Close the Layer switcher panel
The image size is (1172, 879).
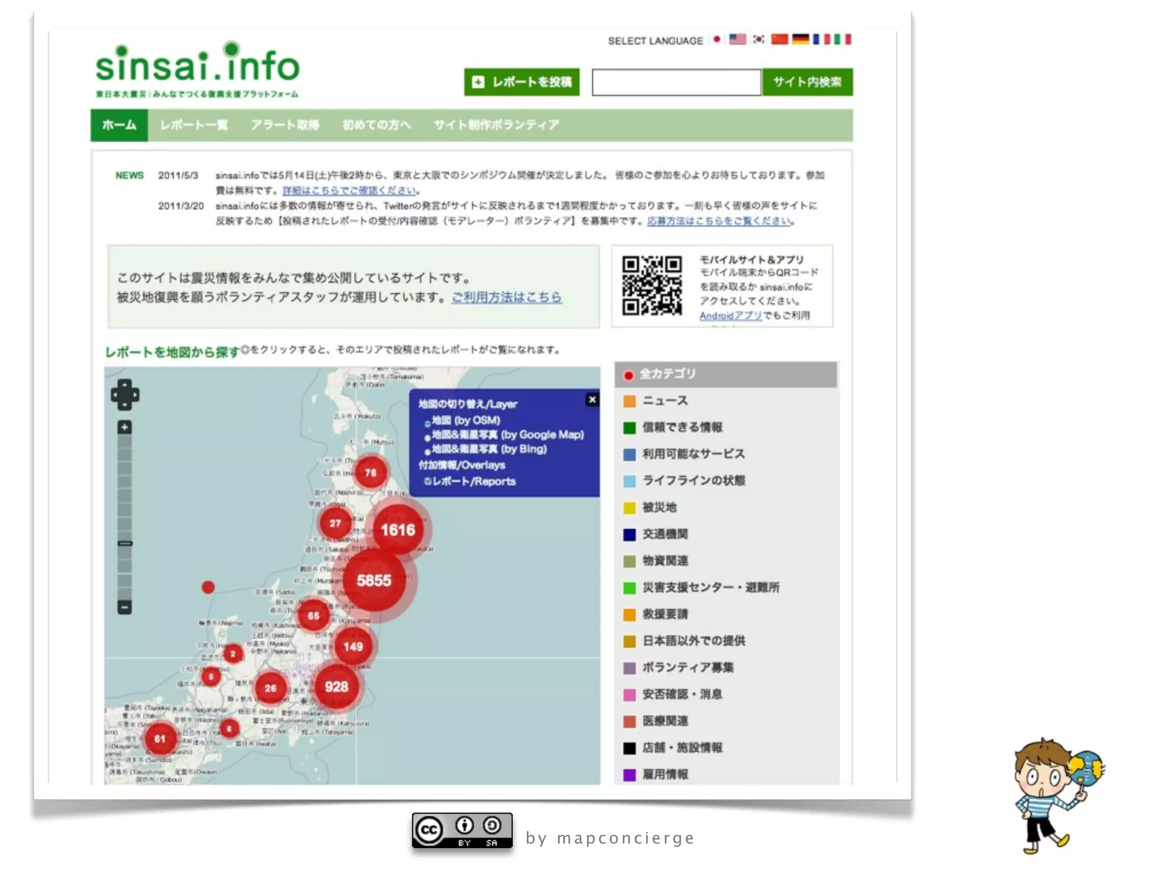pos(592,400)
